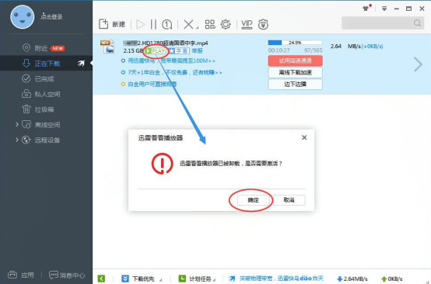Open the 白金用户可直接观看 link
The width and height of the screenshot is (431, 284).
(x=152, y=85)
